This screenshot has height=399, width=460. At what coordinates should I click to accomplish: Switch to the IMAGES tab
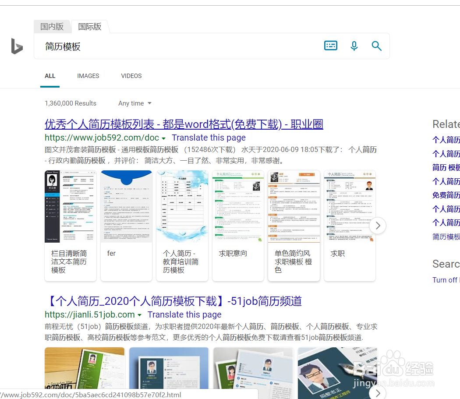tap(88, 76)
